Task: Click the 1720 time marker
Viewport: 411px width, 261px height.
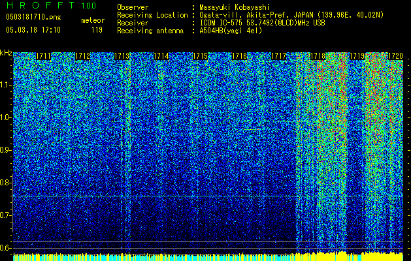Action: [x=395, y=56]
